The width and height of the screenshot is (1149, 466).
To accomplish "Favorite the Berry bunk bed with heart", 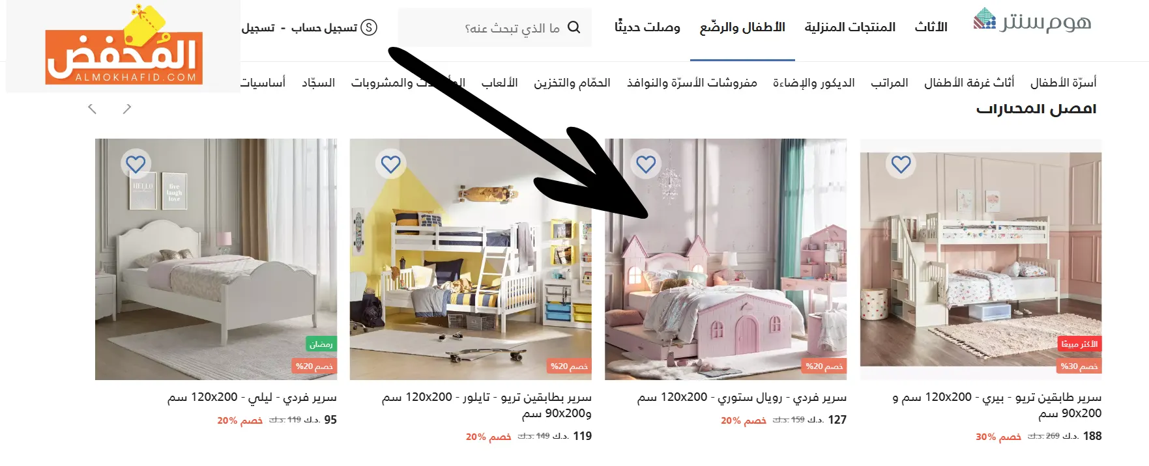I will click(x=901, y=164).
